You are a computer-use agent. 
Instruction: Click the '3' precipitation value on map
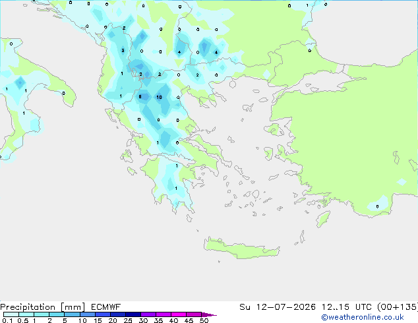coord(123,50)
